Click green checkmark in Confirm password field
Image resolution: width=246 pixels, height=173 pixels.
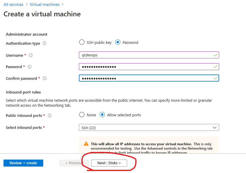216,78
